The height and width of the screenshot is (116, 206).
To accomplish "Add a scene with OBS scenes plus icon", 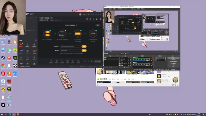I will [105, 67].
